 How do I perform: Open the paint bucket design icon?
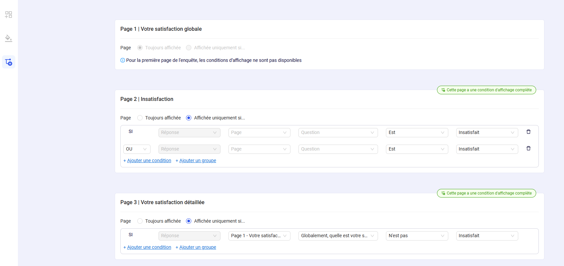[9, 38]
